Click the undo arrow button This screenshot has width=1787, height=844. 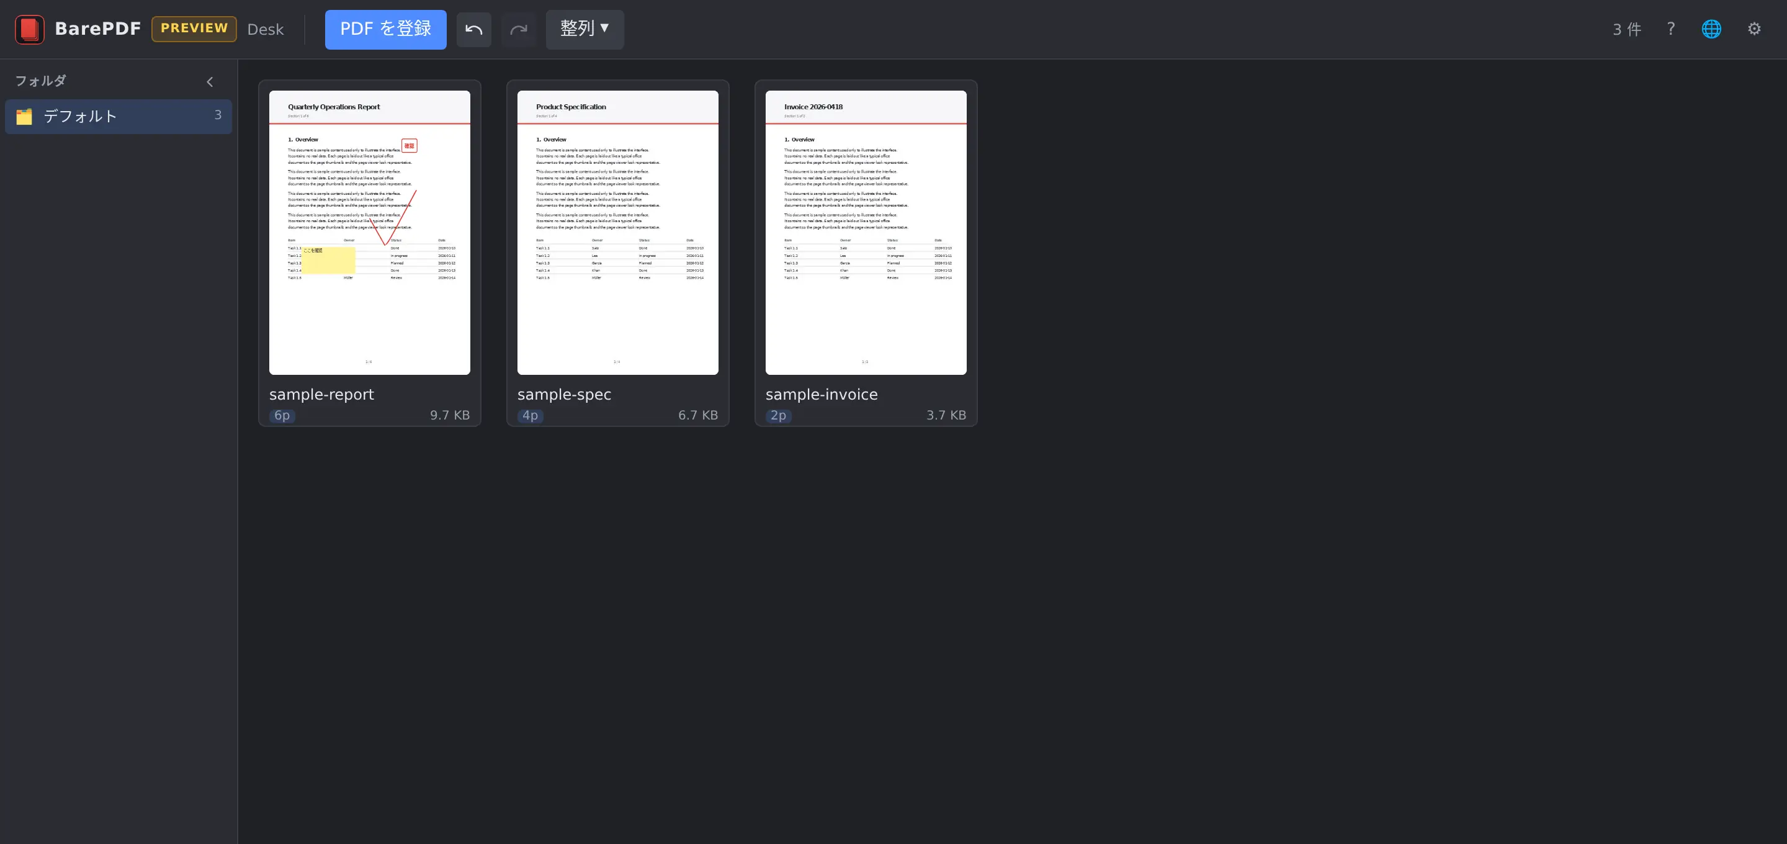coord(474,29)
